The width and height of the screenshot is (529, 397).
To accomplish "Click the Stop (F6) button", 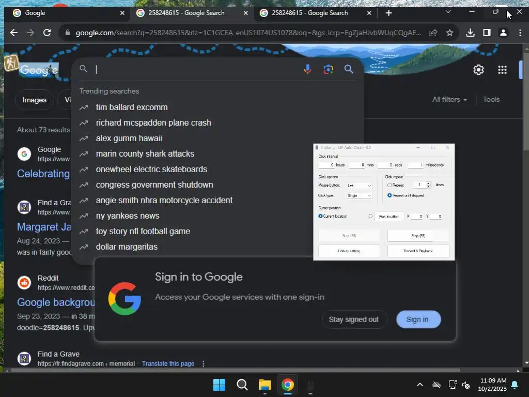I will 418,236.
